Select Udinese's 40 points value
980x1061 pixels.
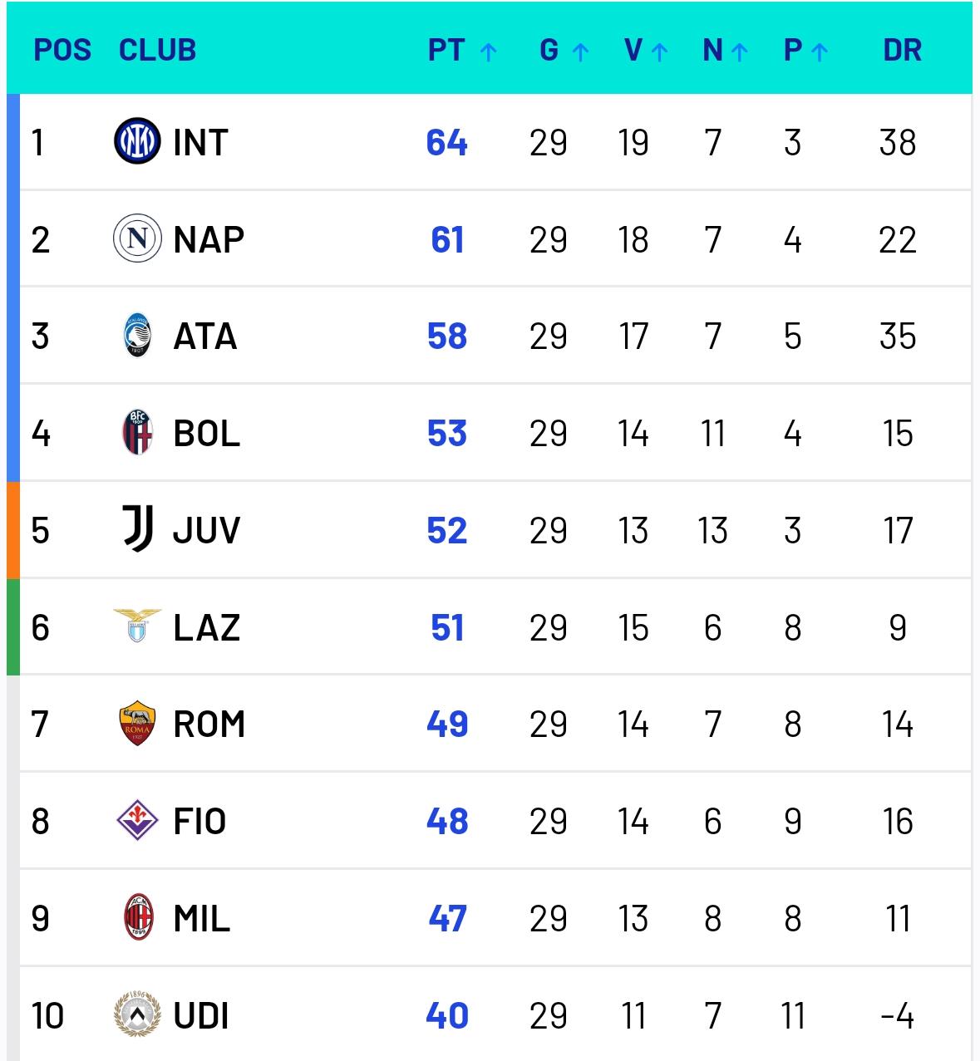(447, 1015)
